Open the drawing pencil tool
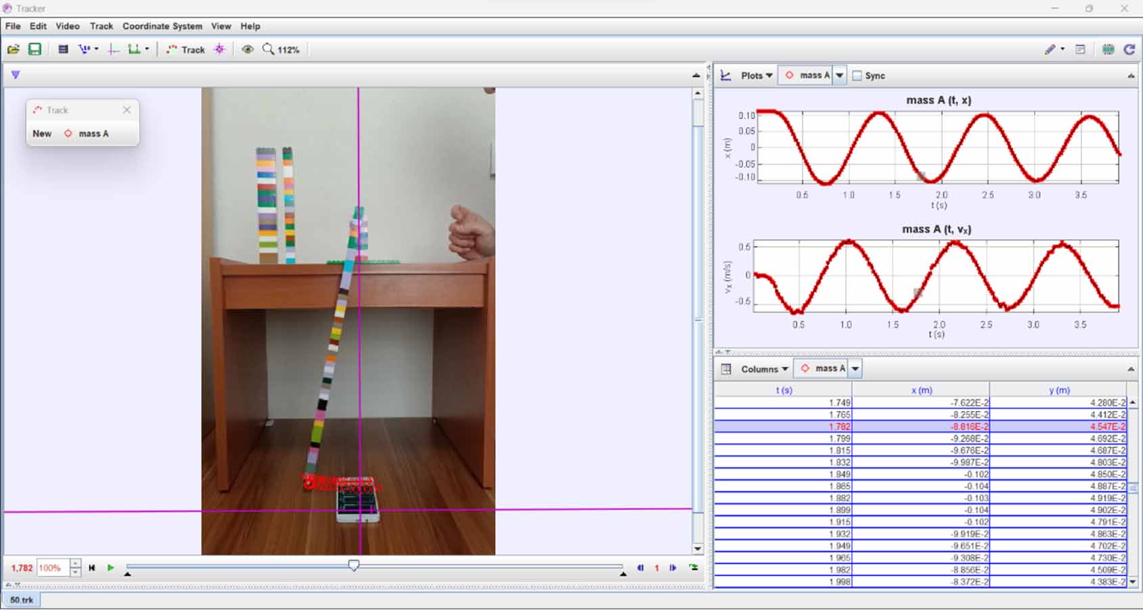Viewport: 1143px width, 610px height. click(1050, 49)
